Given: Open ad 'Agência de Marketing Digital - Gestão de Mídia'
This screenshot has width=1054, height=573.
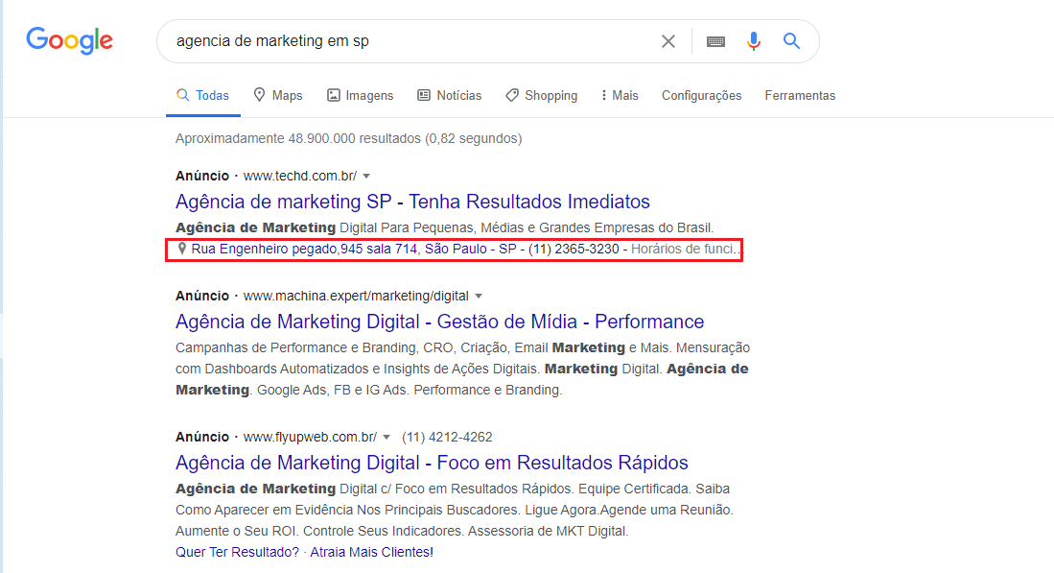Looking at the screenshot, I should coord(439,322).
